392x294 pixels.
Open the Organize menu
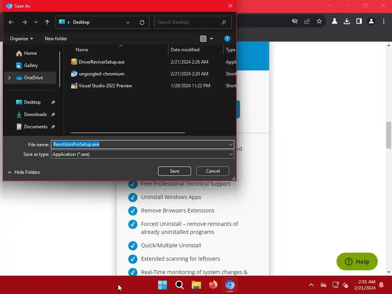21,39
